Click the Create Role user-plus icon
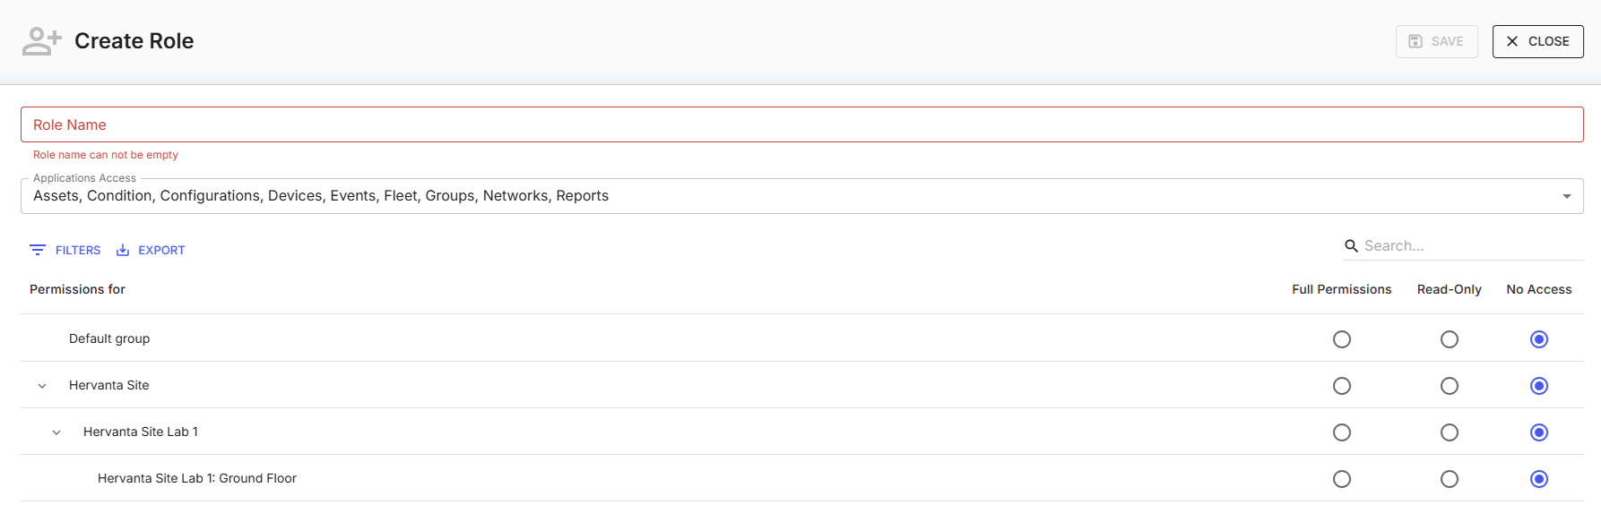 point(42,41)
